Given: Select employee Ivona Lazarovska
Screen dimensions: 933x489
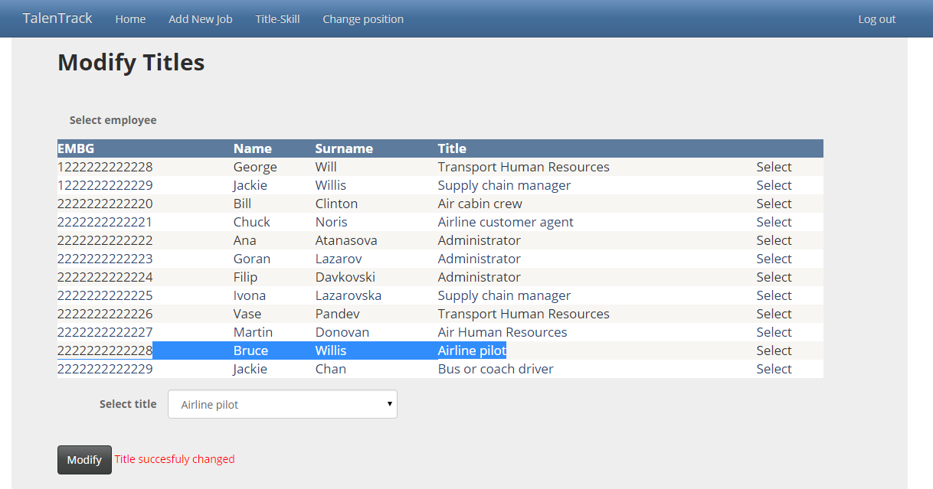Looking at the screenshot, I should click(x=774, y=295).
